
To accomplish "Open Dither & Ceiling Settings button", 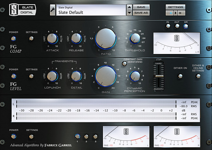I will [198, 76].
